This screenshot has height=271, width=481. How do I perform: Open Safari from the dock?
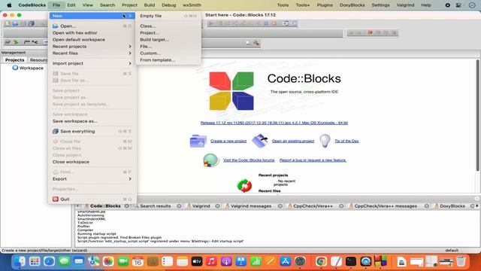49,261
